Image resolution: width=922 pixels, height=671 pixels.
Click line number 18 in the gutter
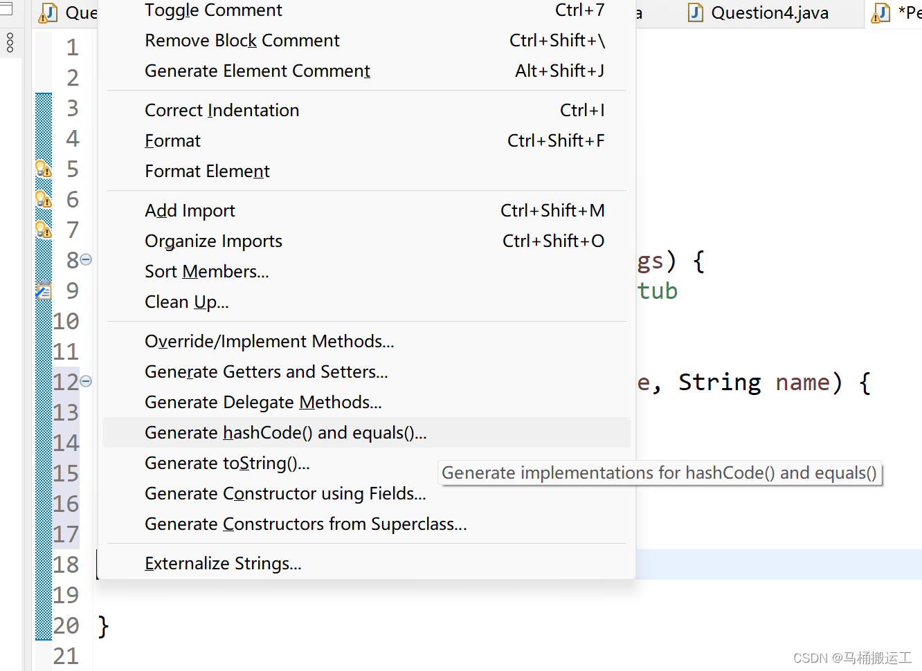click(x=66, y=564)
